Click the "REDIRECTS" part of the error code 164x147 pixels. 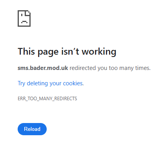click(66, 99)
